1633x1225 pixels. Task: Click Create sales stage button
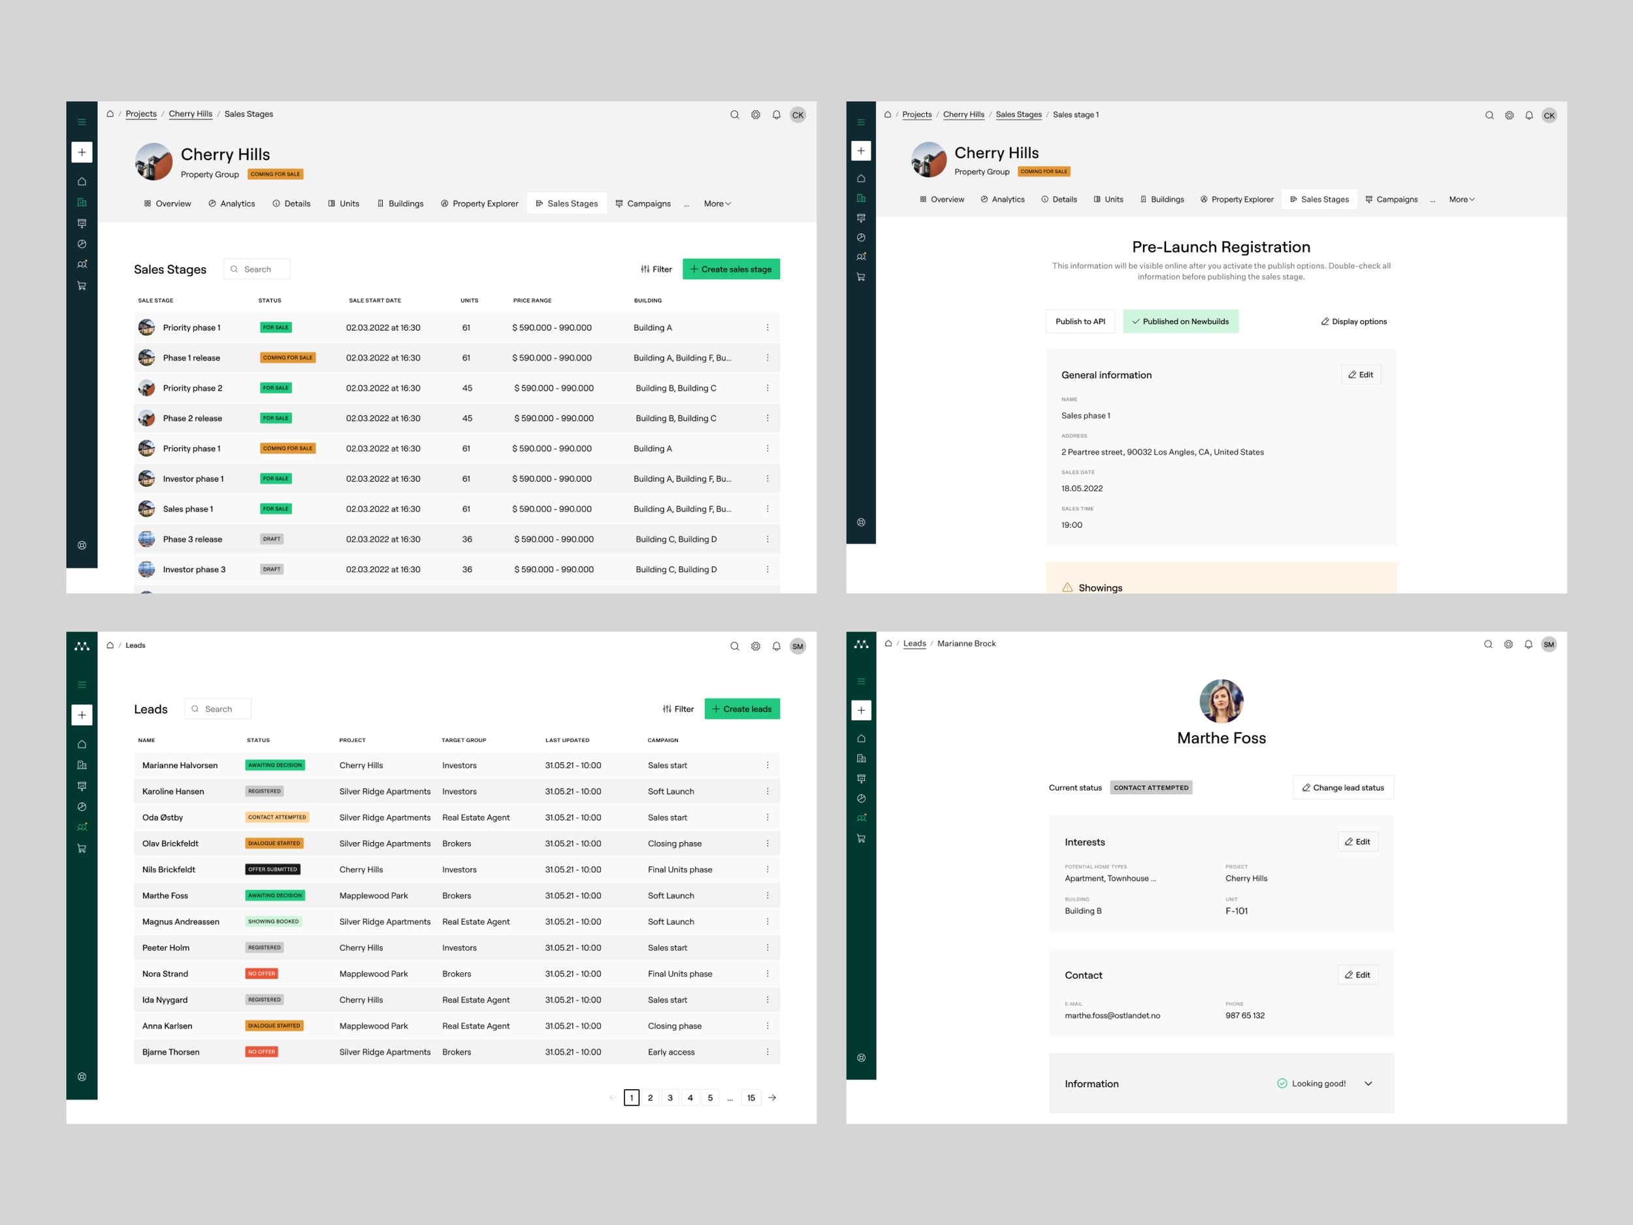[x=730, y=270]
